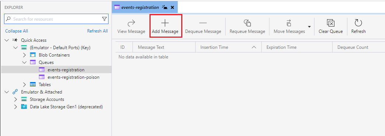385x136 pixels.
Task: Click the filter icon in the search box
Action: 104,19
